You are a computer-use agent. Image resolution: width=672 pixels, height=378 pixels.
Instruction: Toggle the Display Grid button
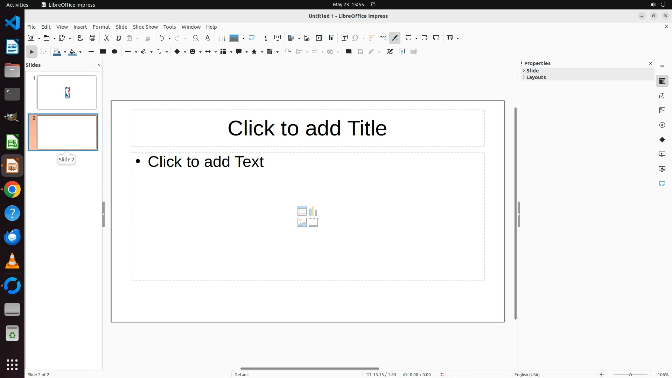222,38
